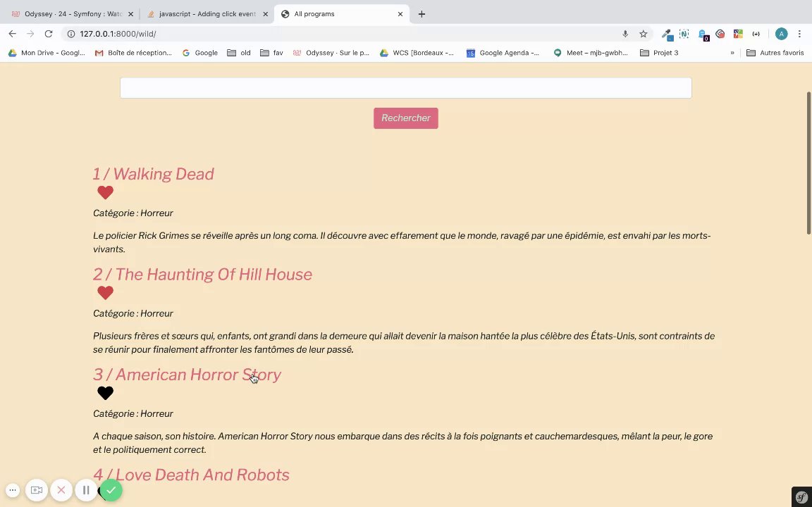812x507 pixels.
Task: Go forward to next page
Action: click(30, 34)
